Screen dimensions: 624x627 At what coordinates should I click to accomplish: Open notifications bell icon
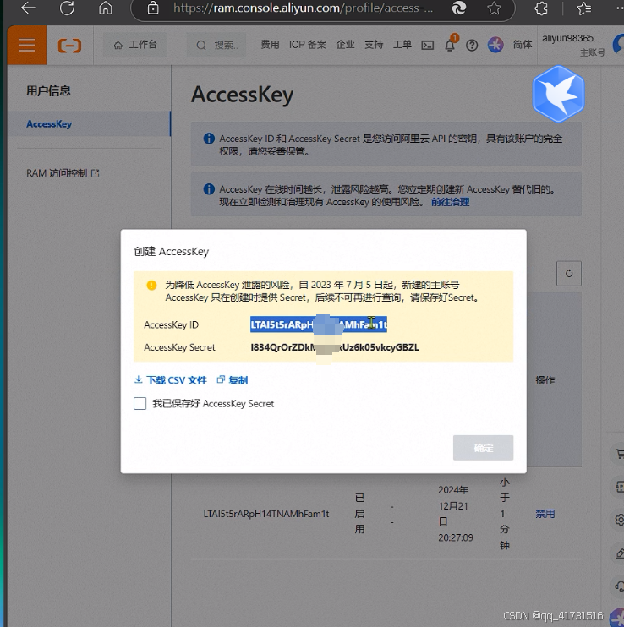click(450, 45)
